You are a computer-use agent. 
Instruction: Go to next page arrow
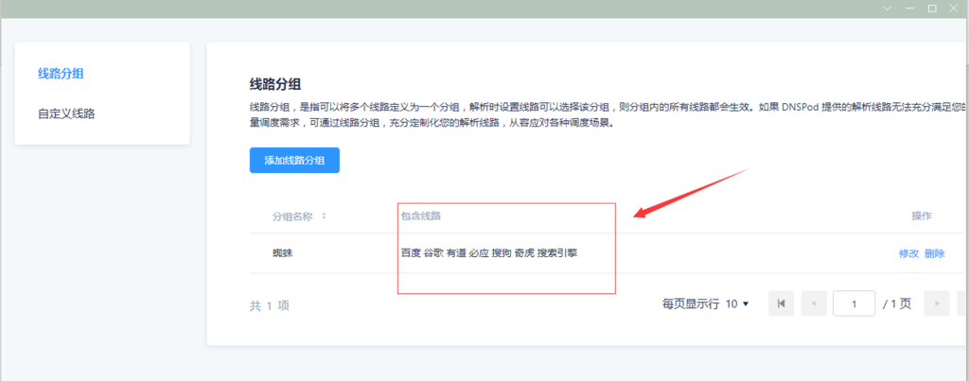936,303
